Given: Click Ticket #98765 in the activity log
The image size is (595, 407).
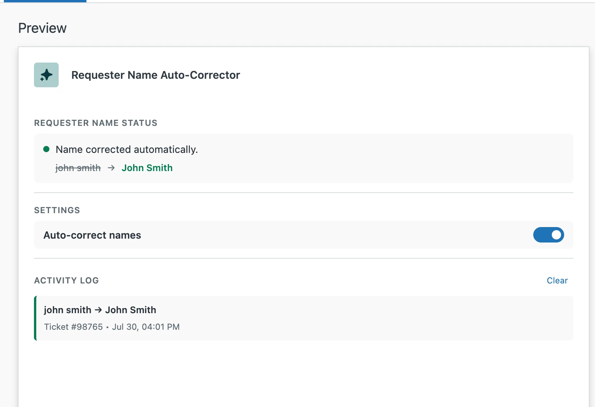Looking at the screenshot, I should point(73,327).
